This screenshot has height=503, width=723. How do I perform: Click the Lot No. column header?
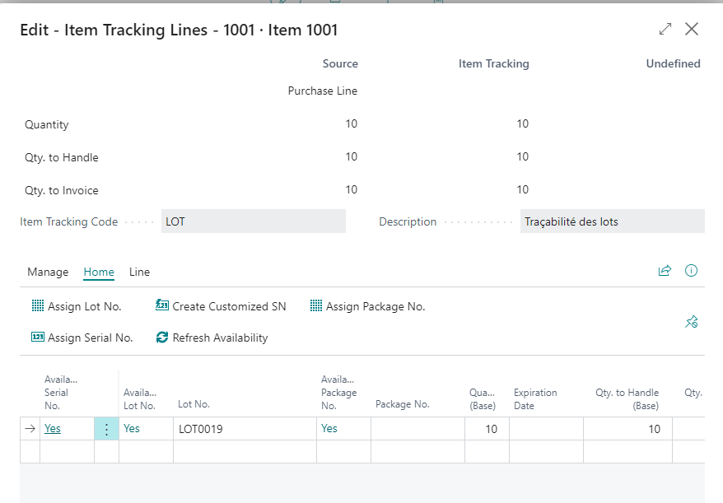click(x=194, y=404)
